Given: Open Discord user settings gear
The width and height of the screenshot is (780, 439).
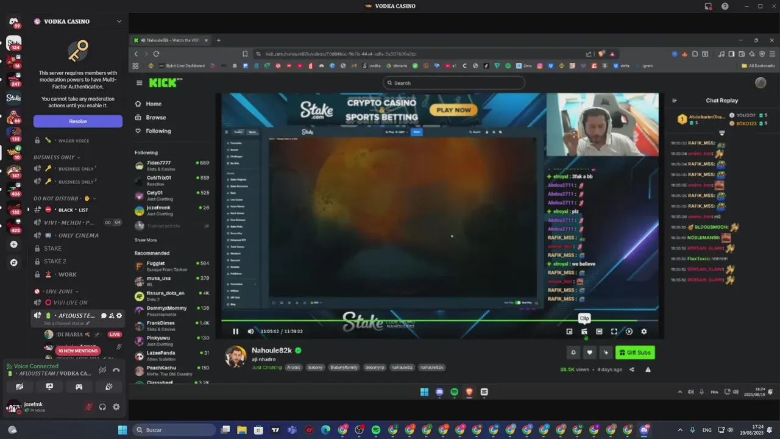Looking at the screenshot, I should 116,407.
